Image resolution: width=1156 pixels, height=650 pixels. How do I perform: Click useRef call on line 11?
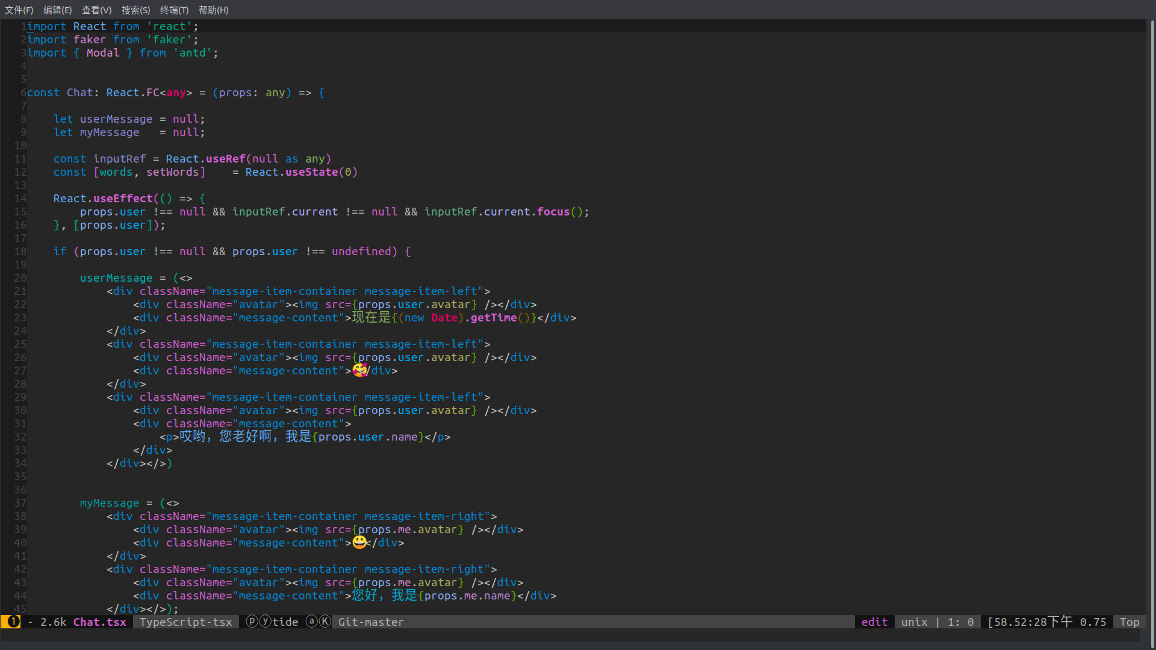[x=225, y=159]
